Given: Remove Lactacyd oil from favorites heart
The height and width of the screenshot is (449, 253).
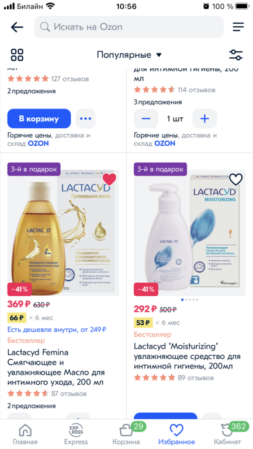Looking at the screenshot, I should click(x=109, y=180).
